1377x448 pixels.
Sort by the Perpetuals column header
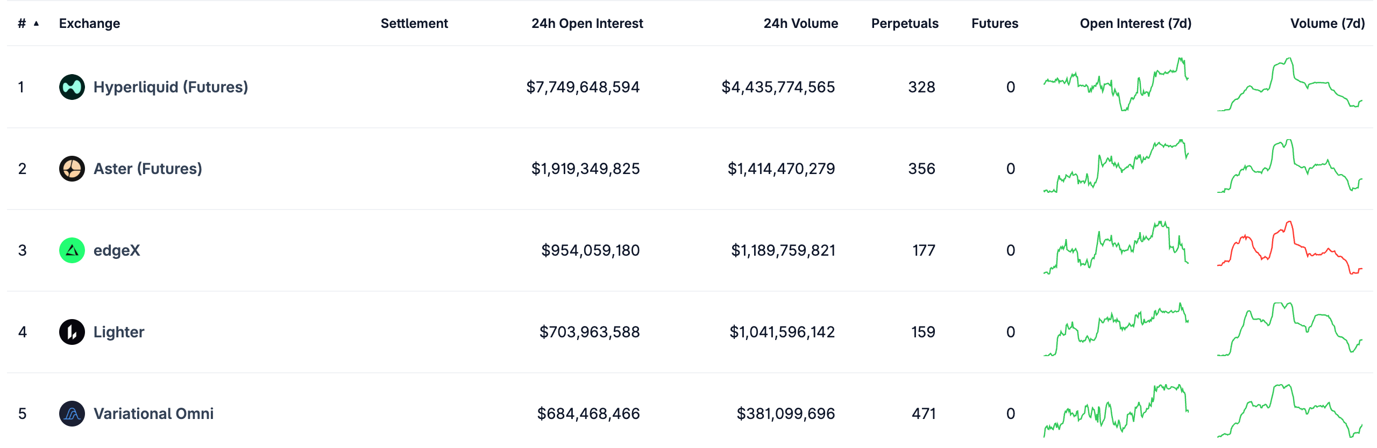click(904, 24)
